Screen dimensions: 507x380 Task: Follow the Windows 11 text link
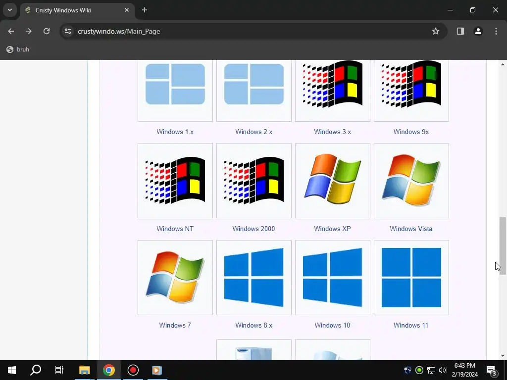[x=411, y=326]
